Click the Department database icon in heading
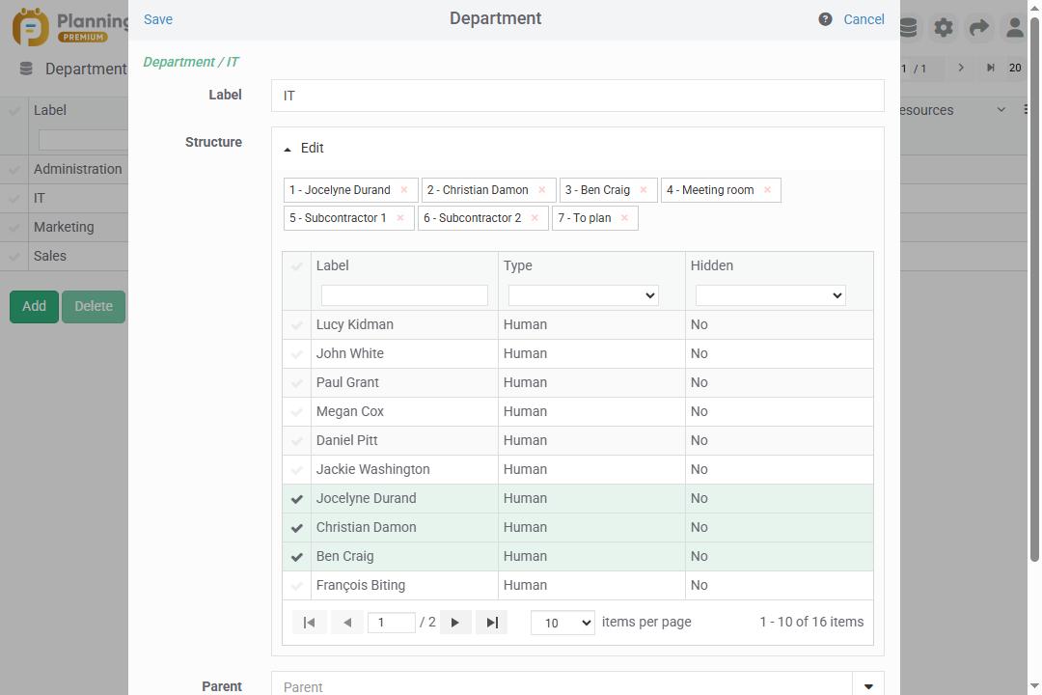 [x=26, y=69]
